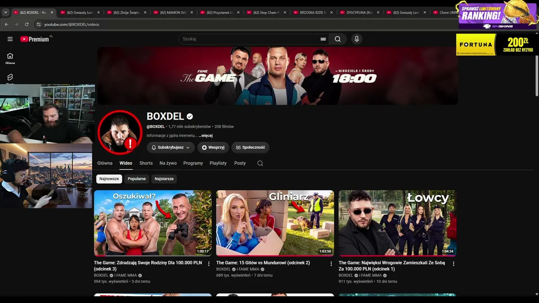Open the Programy channel tab
The height and width of the screenshot is (303, 539).
[x=193, y=163]
